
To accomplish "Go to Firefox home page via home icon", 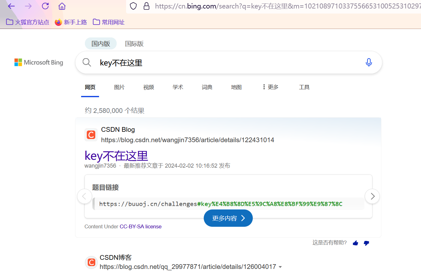I will coord(62,6).
